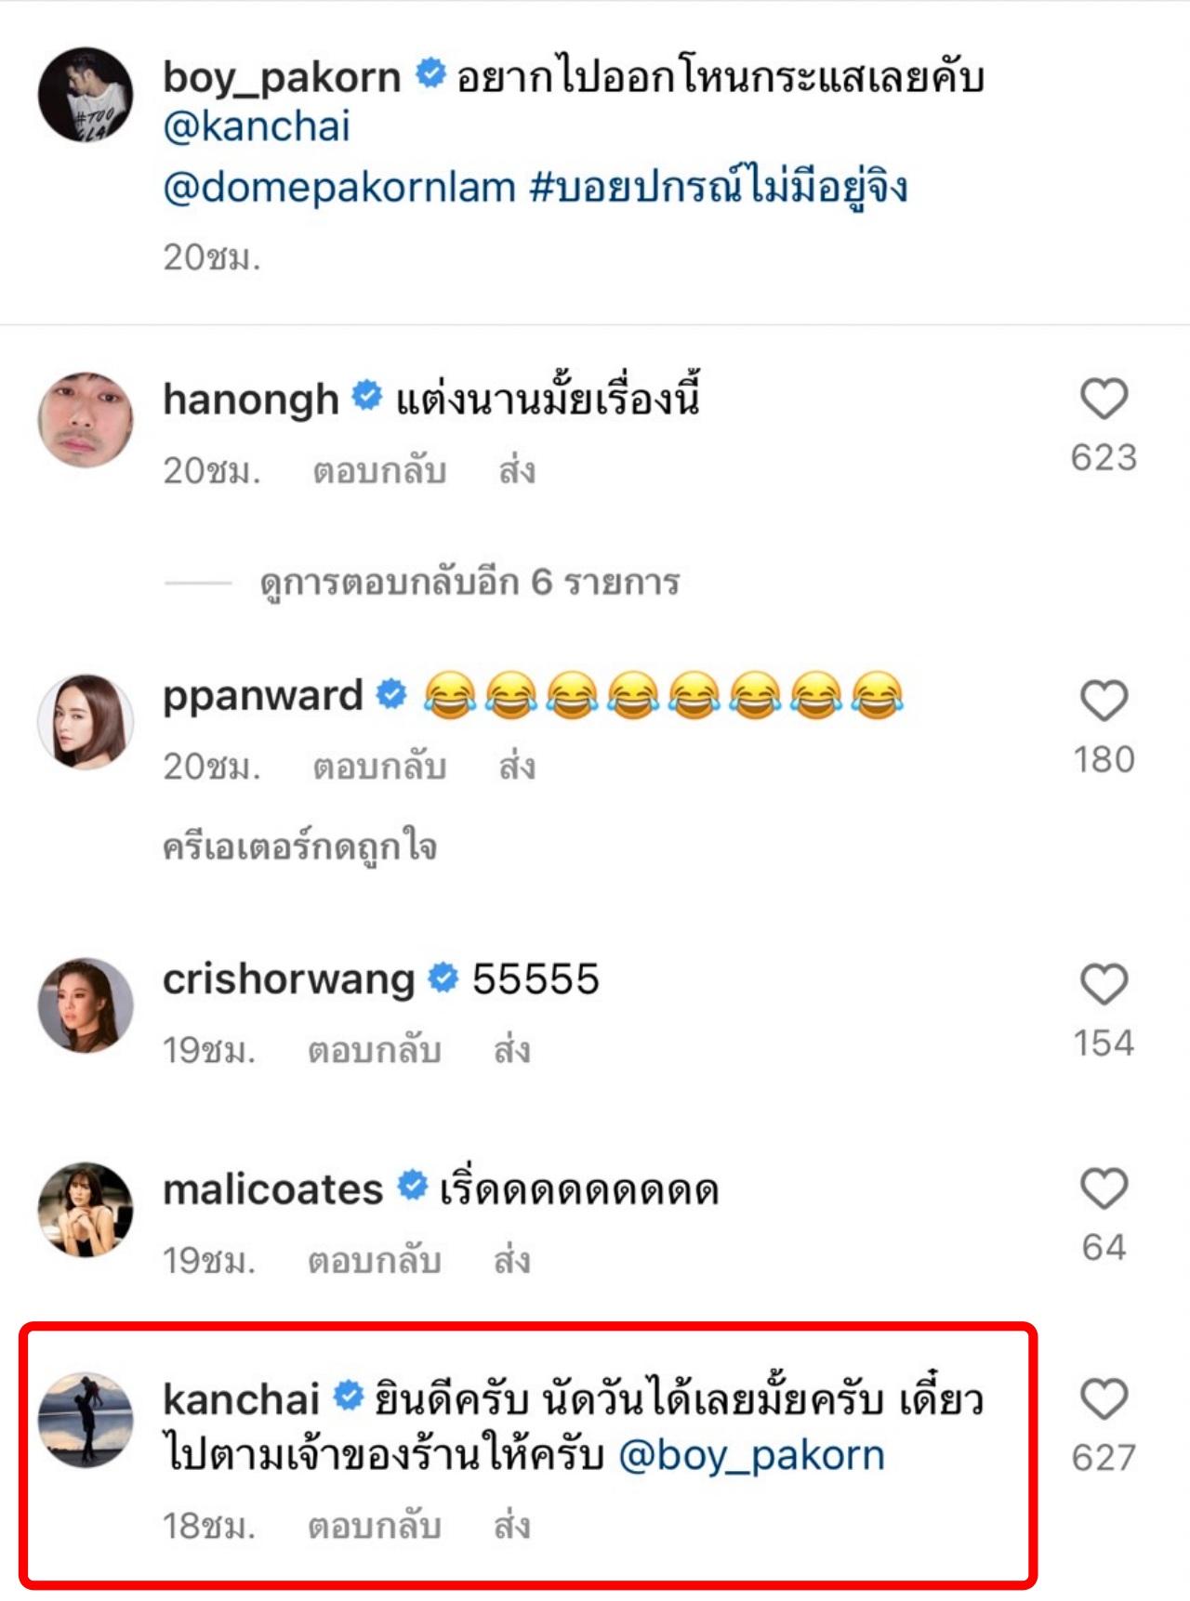1190x1601 pixels.
Task: Tap heart on crishorwang's 55555 comment
Action: 1104,984
